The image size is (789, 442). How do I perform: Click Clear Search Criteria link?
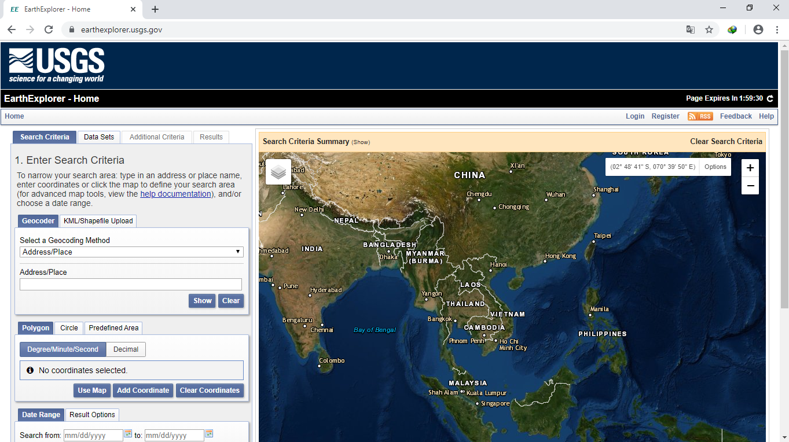[726, 142]
